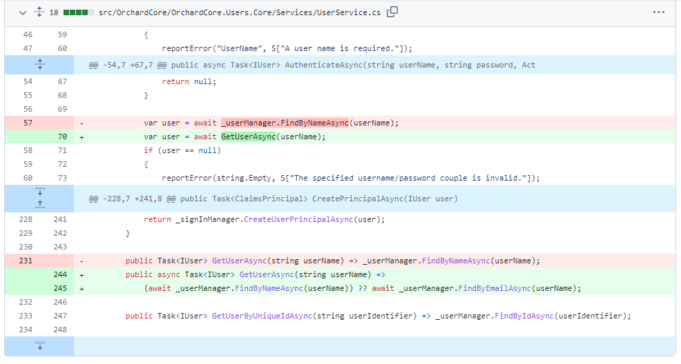Click the minus marker on line 57

pyautogui.click(x=81, y=123)
